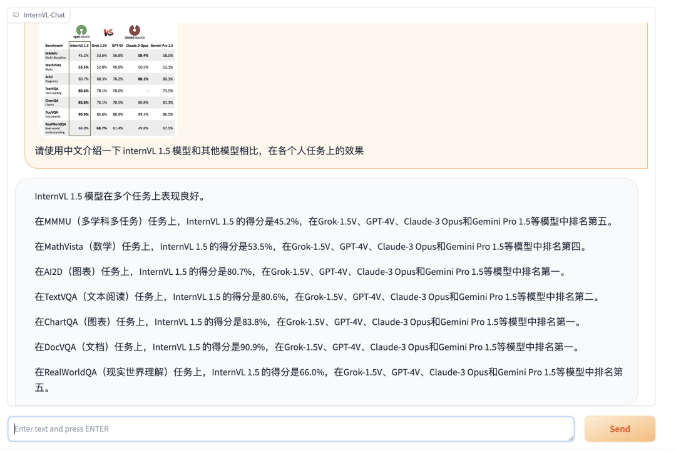Click the ChartQA result sentence with 83.8%
This screenshot has height=451, width=676.
click(x=309, y=322)
